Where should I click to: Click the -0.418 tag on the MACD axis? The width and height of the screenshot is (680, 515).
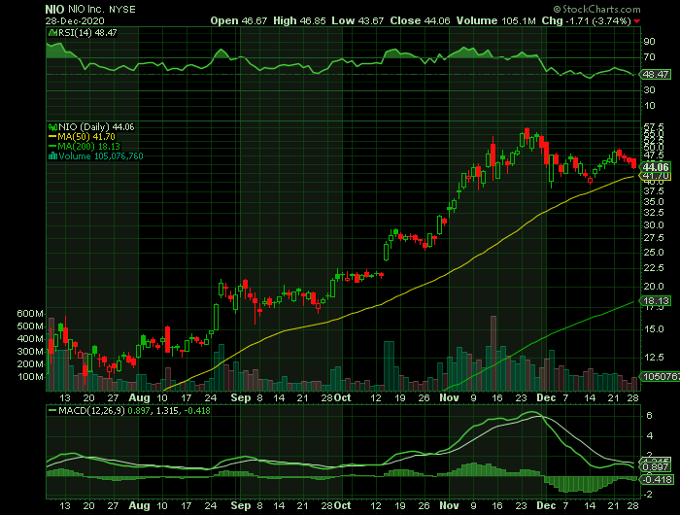click(x=656, y=479)
